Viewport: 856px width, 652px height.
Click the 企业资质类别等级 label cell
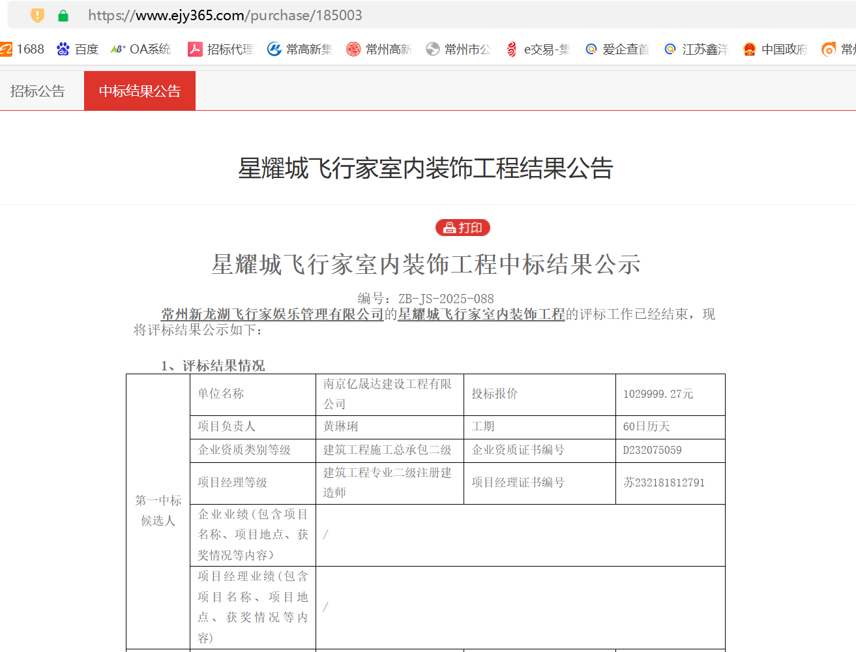(253, 451)
